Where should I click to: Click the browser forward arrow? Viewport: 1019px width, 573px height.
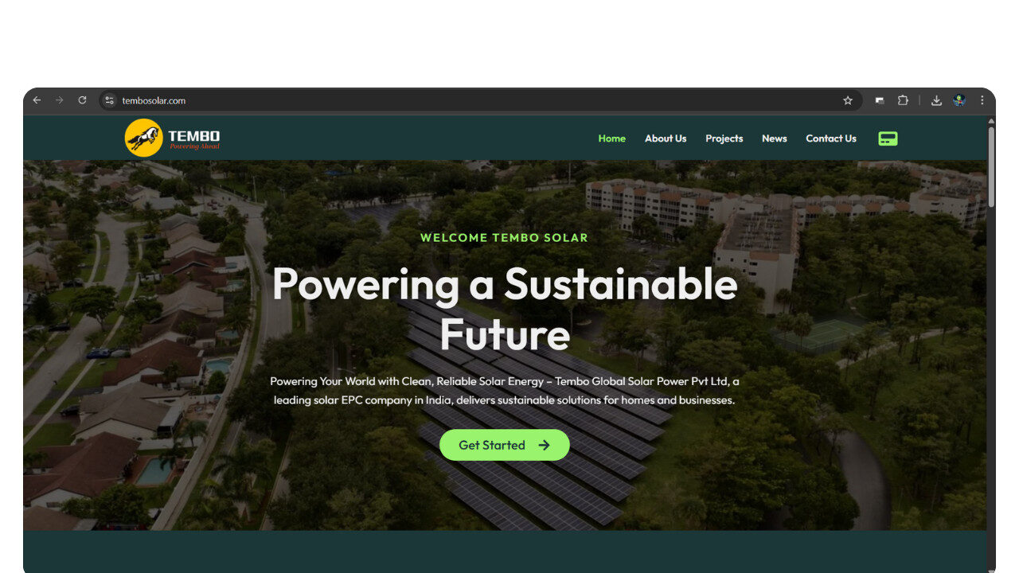tap(59, 100)
